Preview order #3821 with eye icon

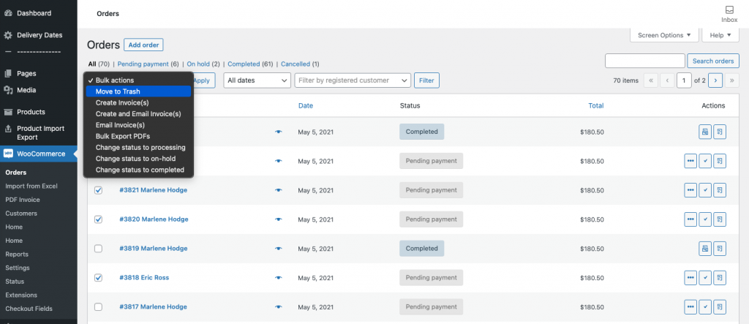(279, 190)
